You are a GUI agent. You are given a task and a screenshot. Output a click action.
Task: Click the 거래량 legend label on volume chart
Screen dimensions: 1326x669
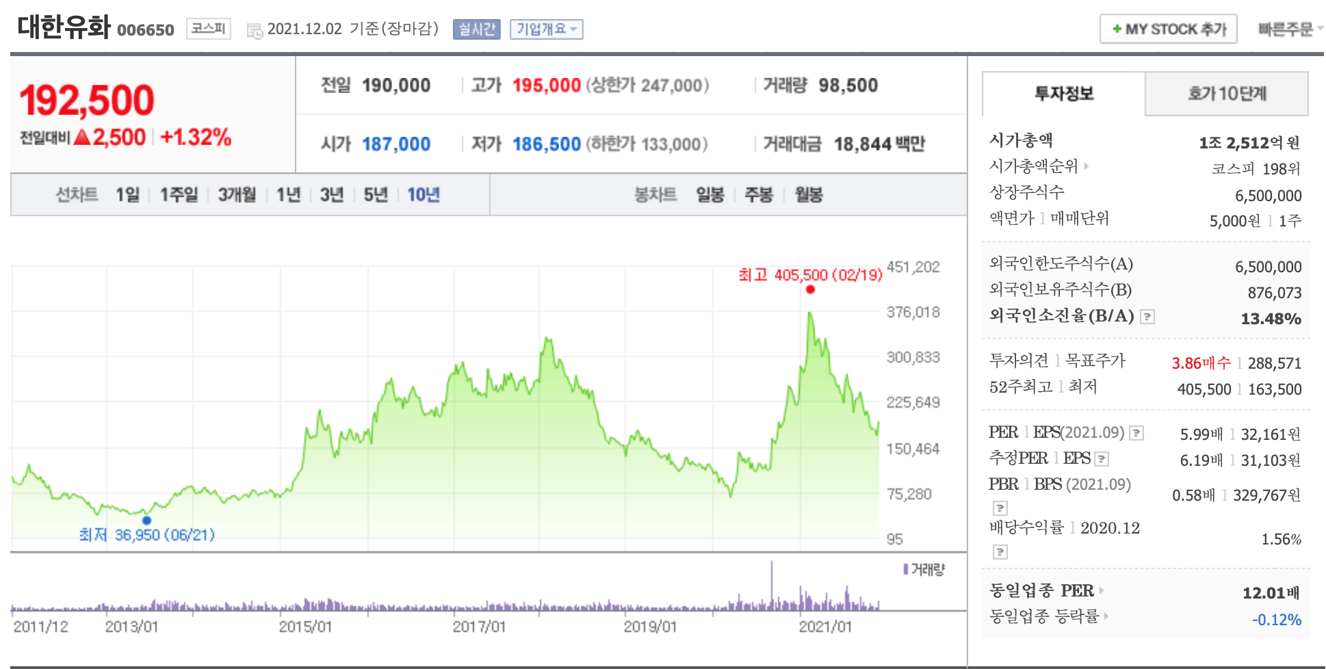[924, 569]
